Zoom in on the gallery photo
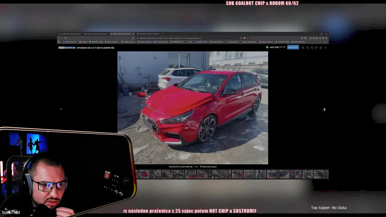Viewport: 386px width, 217px height. pos(303,48)
